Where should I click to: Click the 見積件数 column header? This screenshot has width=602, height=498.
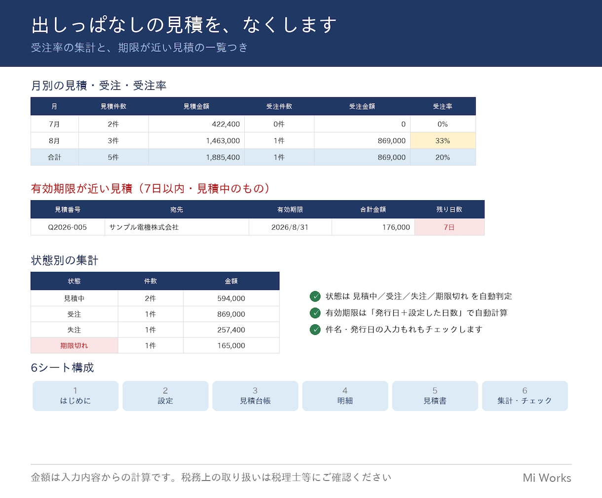pyautogui.click(x=113, y=106)
